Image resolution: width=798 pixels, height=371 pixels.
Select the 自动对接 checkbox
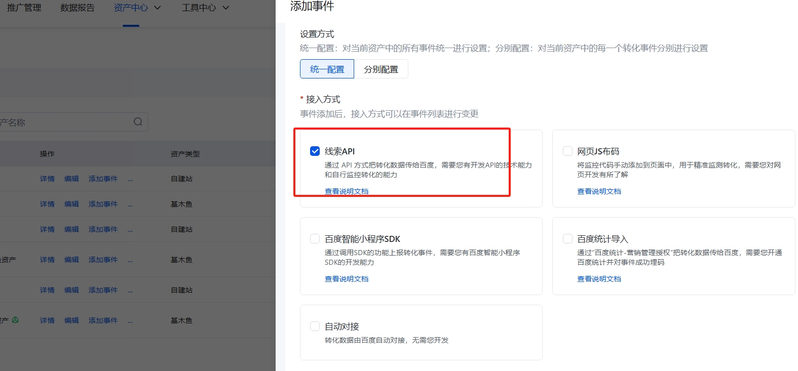click(315, 326)
